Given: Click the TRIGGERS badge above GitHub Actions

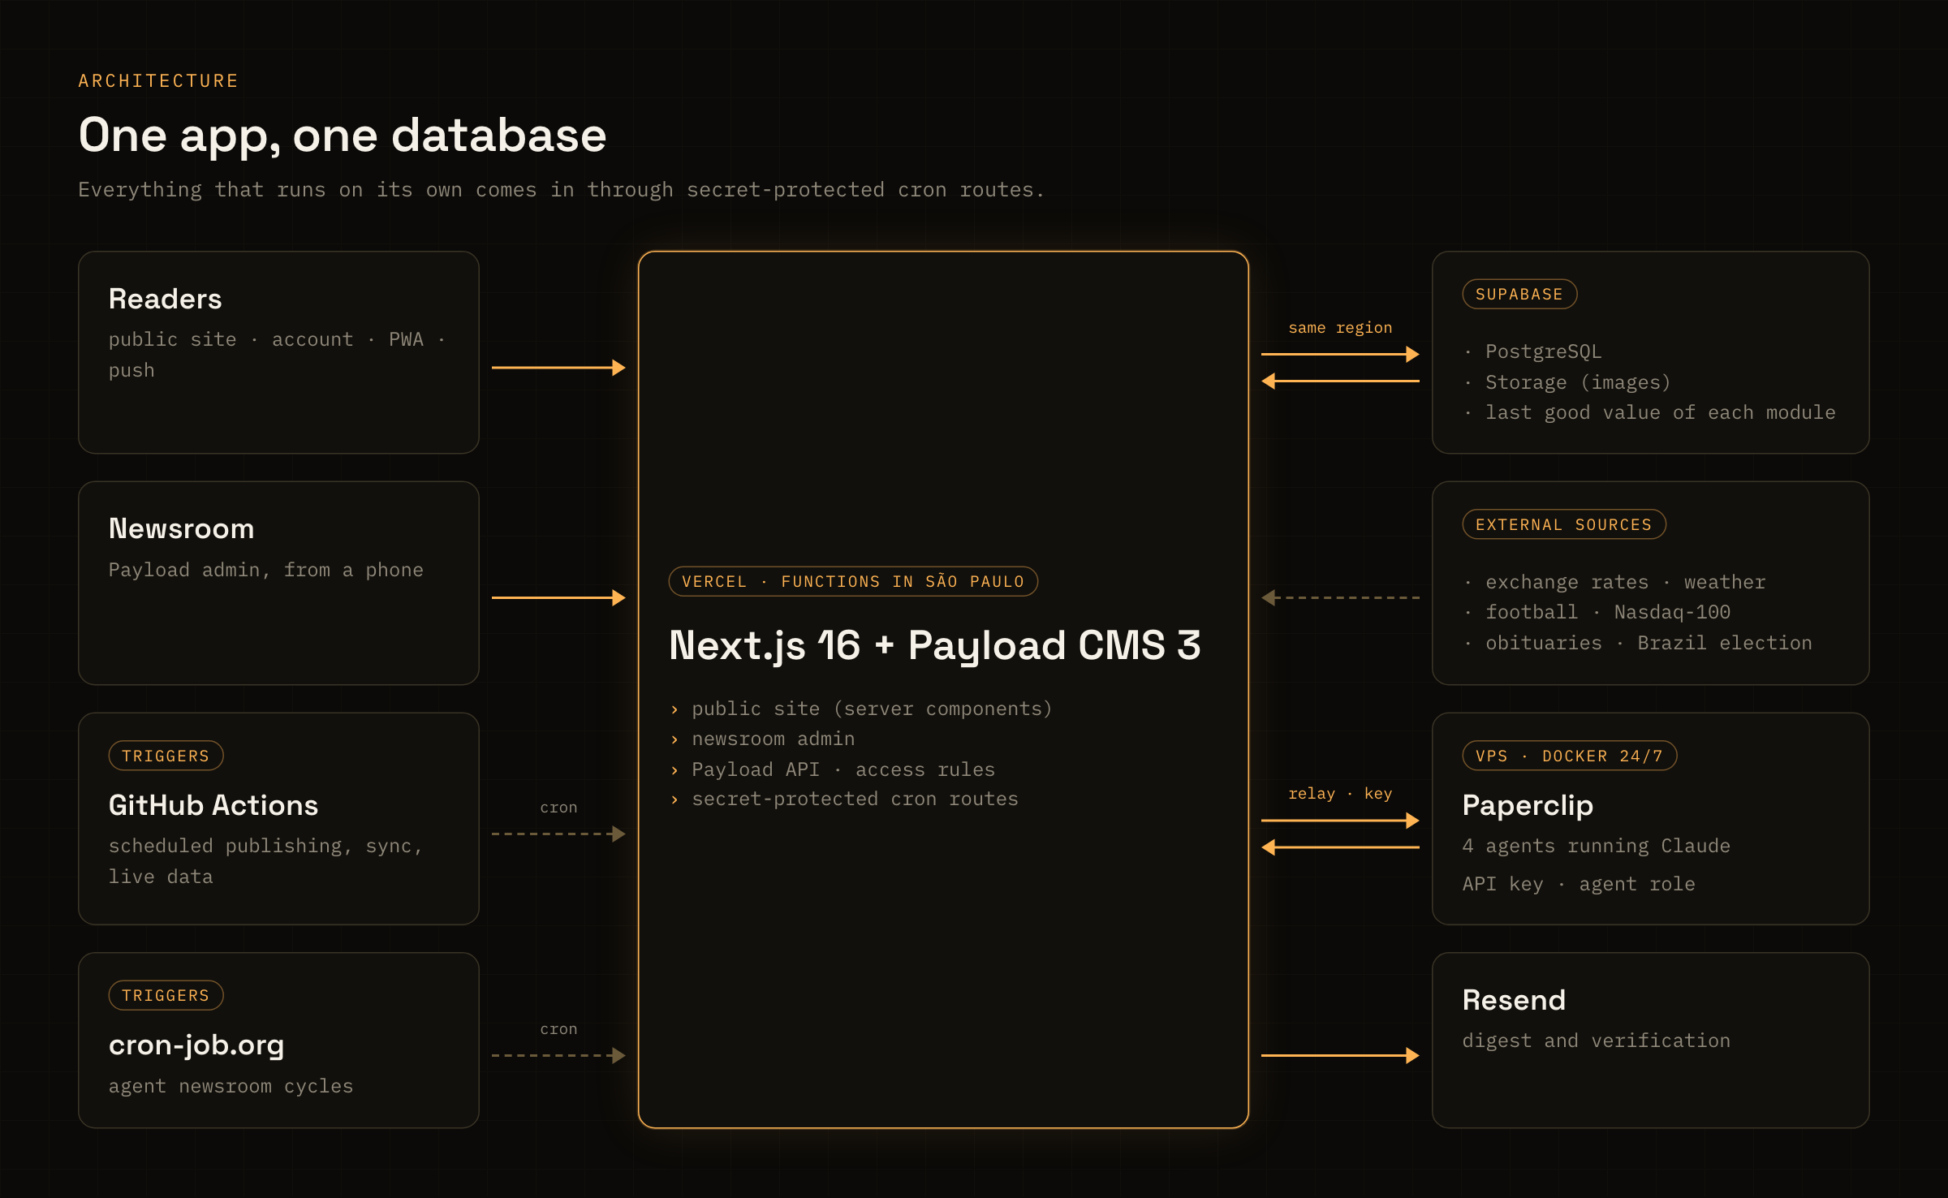Looking at the screenshot, I should tap(166, 756).
